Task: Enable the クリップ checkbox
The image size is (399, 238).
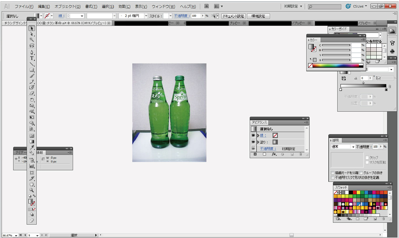Action: pos(367,158)
